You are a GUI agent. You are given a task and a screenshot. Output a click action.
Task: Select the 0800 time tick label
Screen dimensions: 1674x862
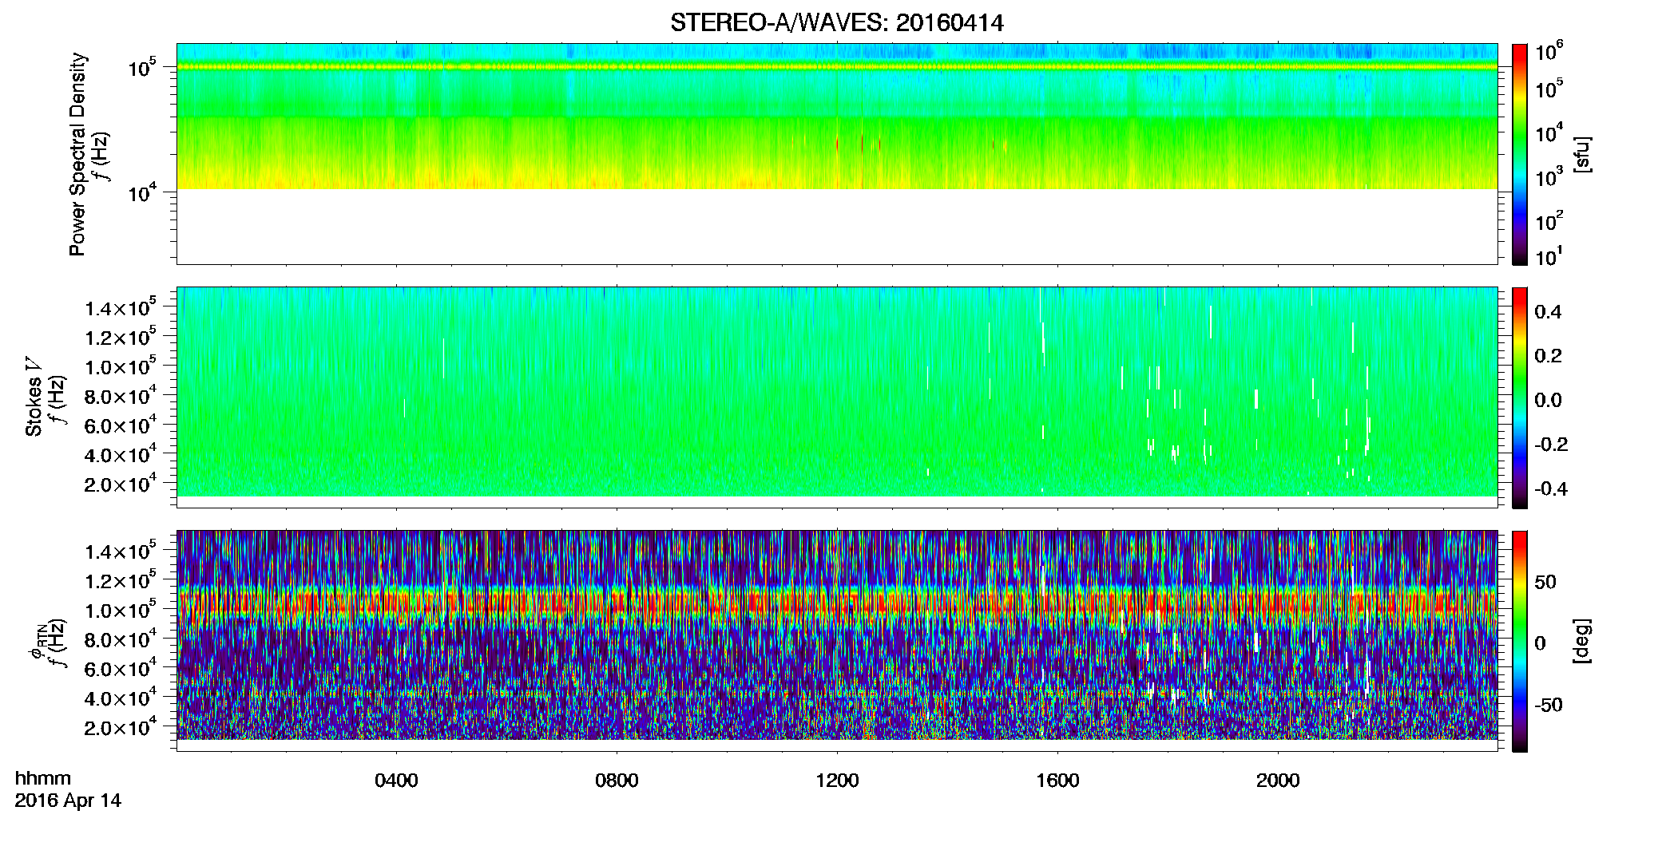[x=617, y=781]
